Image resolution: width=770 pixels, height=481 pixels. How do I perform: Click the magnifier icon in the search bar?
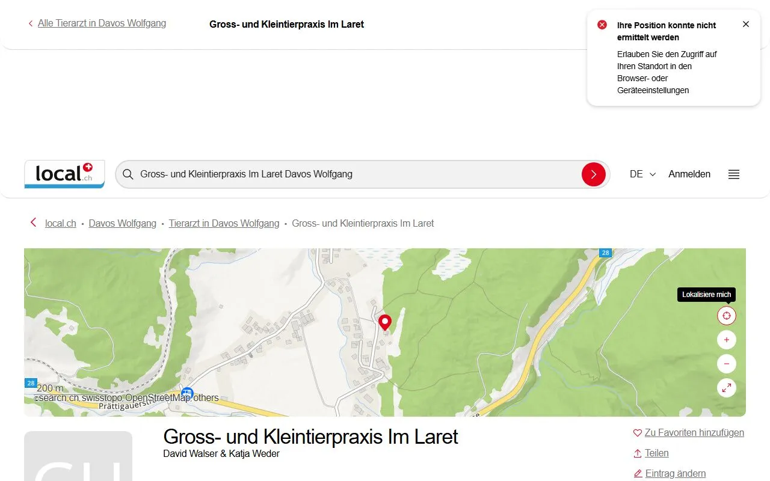click(128, 174)
